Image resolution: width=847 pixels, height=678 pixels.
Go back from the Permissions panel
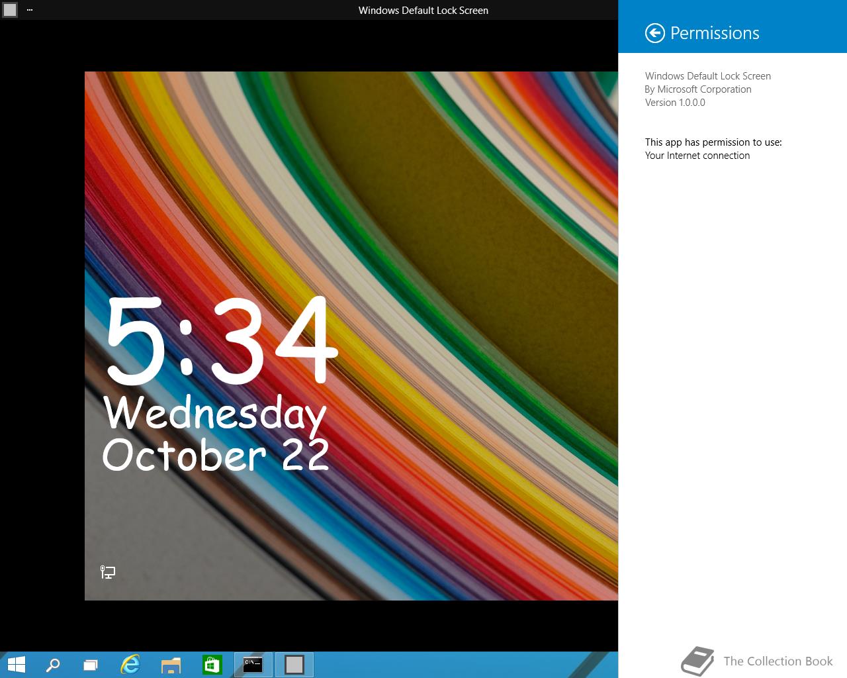(654, 33)
